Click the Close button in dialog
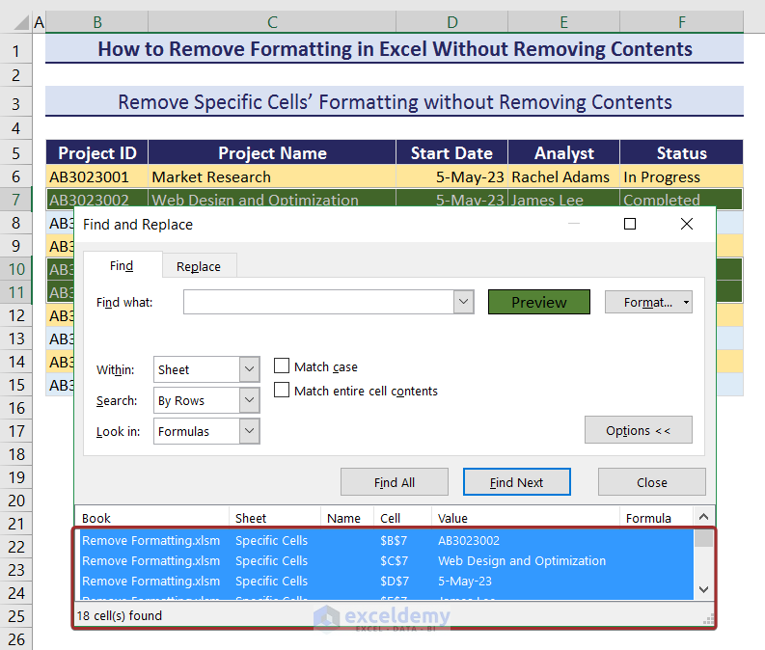The image size is (765, 650). tap(652, 482)
